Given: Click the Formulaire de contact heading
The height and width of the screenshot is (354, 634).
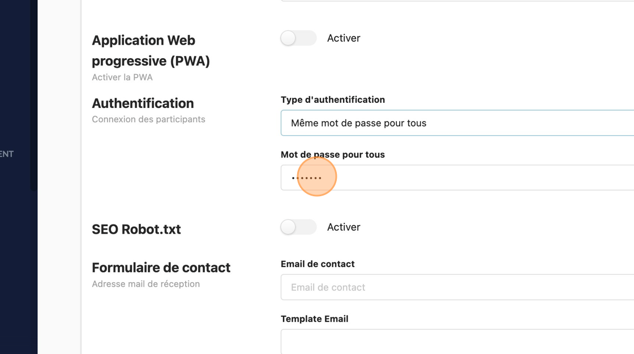Looking at the screenshot, I should [161, 267].
